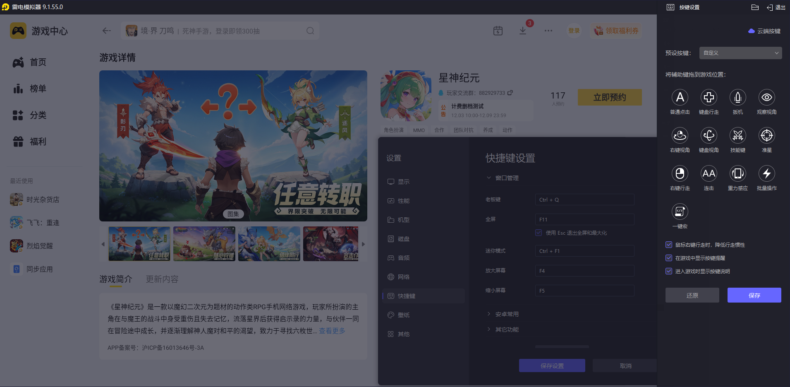Toggle 使用Esc退出全屏和最大化 checkbox
The image size is (790, 387).
pos(539,233)
